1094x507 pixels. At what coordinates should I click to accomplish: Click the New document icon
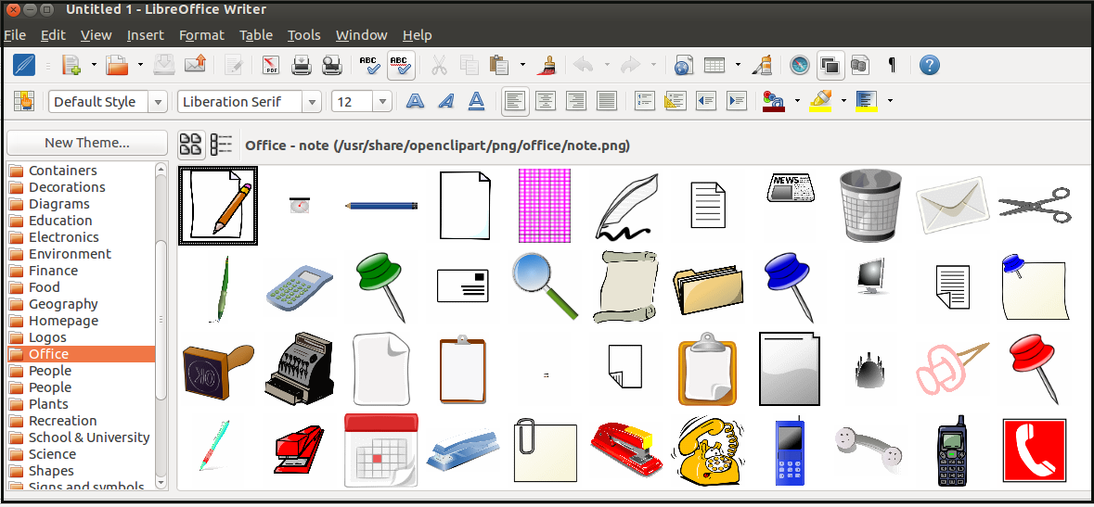pyautogui.click(x=71, y=66)
